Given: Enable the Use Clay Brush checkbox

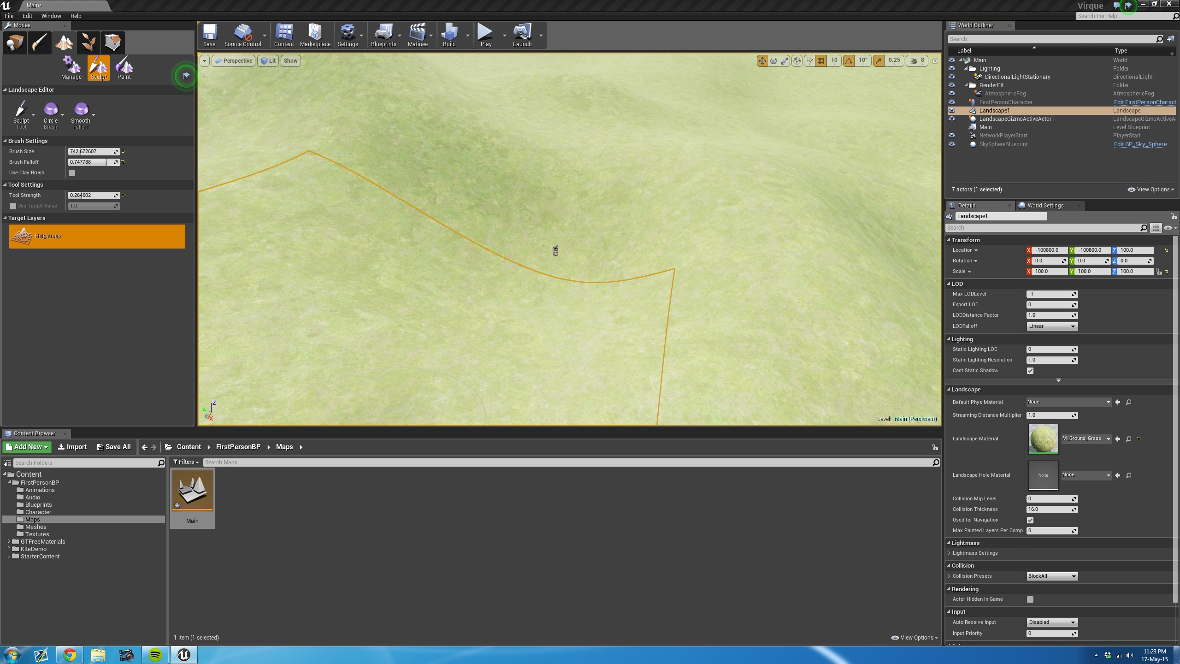Looking at the screenshot, I should point(72,173).
